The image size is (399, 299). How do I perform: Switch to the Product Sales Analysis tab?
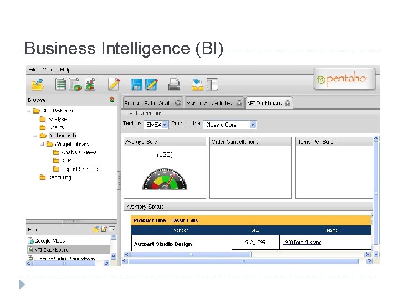[147, 103]
